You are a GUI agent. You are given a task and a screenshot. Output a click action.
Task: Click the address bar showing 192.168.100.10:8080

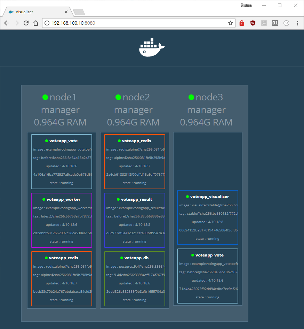click(139, 23)
